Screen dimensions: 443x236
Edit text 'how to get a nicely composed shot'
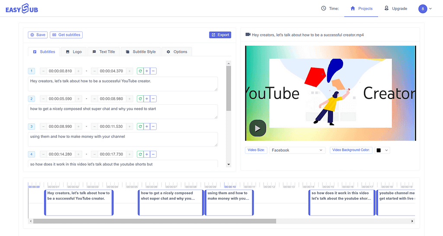(x=123, y=112)
